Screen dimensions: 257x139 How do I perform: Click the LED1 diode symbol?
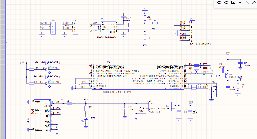[47, 63]
